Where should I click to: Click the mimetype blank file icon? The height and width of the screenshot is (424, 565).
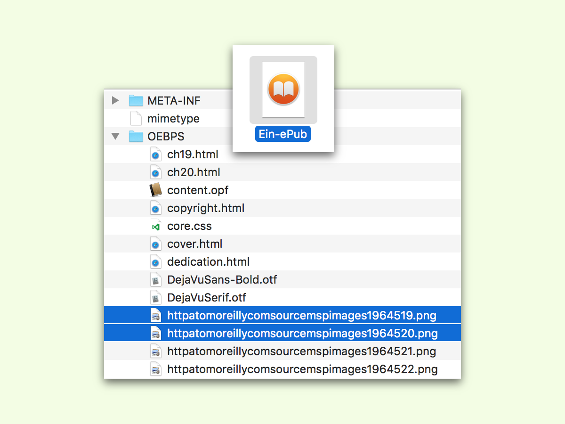[x=136, y=118]
